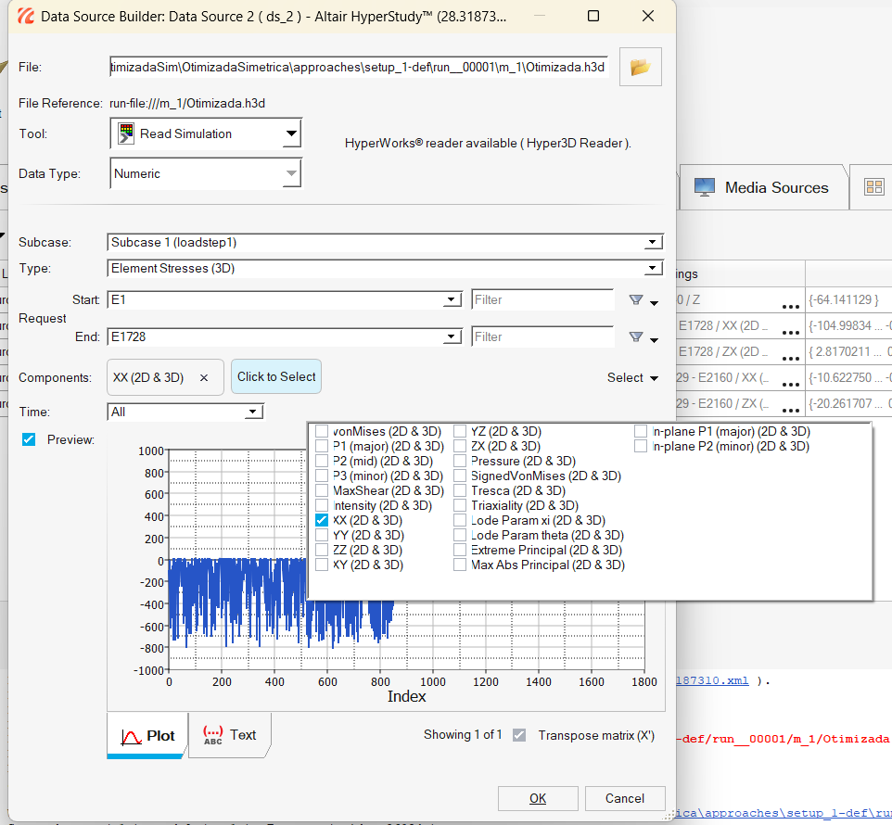Check P3 (minor) (2D & 3D) component
Screen dimensions: 892x825
click(322, 476)
